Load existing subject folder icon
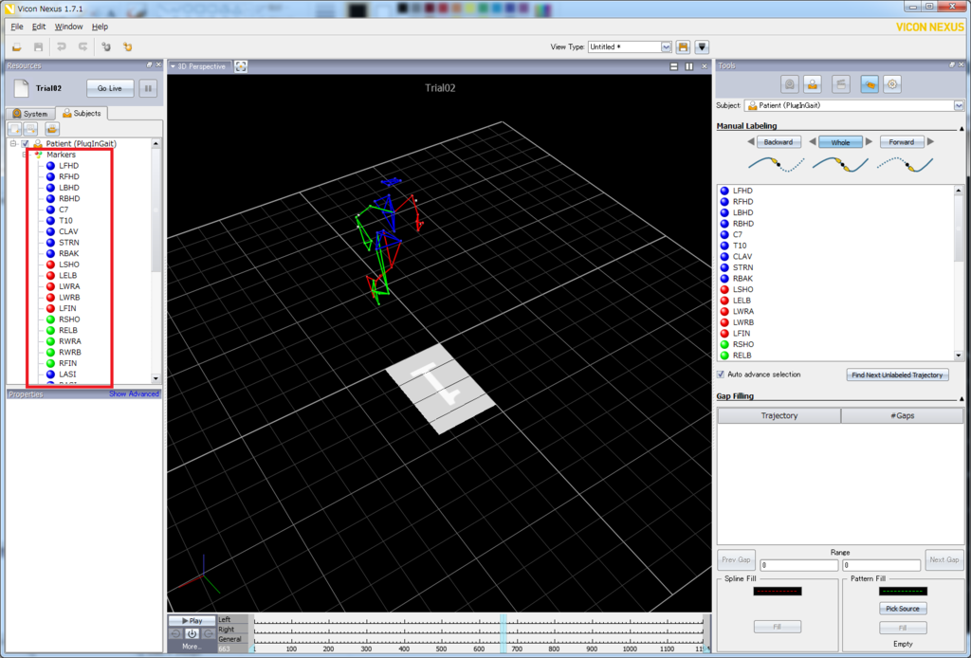The width and height of the screenshot is (971, 658). tap(52, 129)
